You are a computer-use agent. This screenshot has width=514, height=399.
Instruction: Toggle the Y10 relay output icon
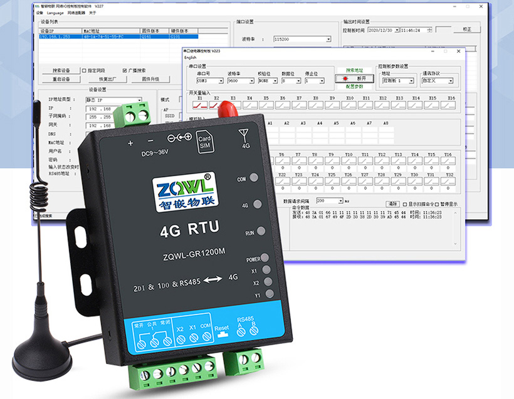[x=349, y=162]
